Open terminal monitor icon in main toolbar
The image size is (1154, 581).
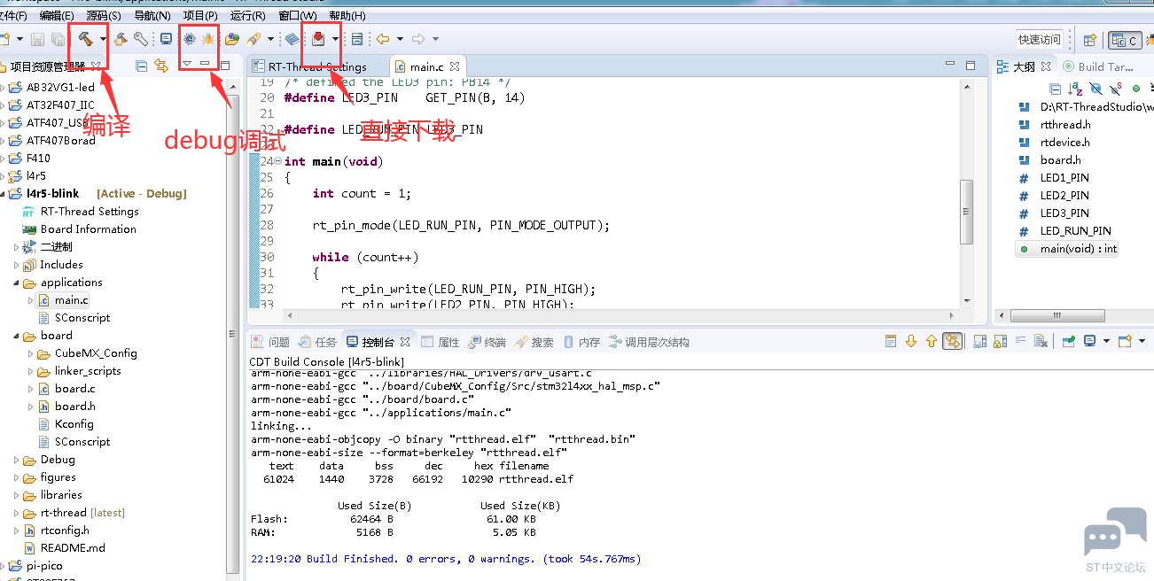click(x=166, y=39)
